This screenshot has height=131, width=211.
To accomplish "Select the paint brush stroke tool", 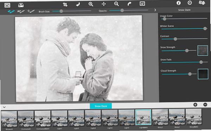I will pyautogui.click(x=11, y=12).
